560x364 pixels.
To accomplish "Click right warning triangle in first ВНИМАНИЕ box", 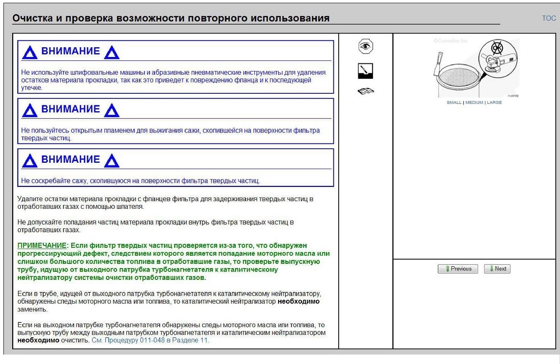I will click(112, 52).
